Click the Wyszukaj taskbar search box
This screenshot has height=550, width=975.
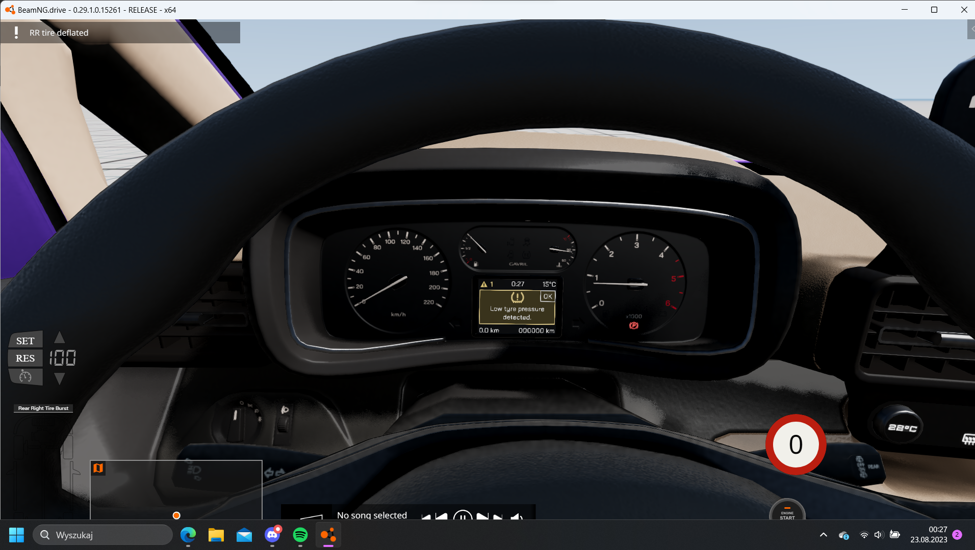coord(103,535)
